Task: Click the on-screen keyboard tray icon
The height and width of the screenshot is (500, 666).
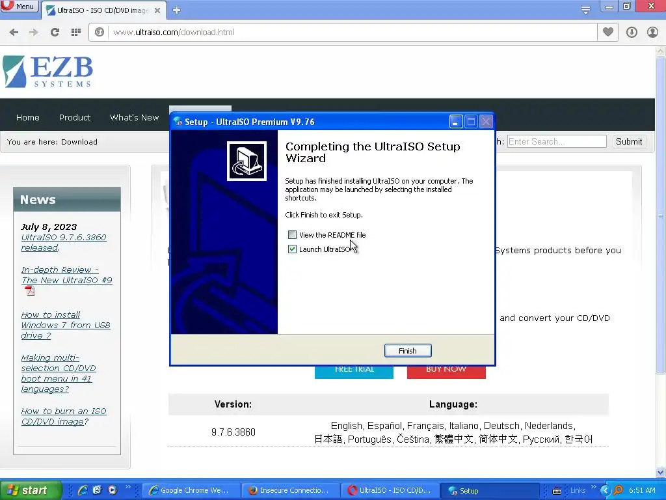Action: 557,491
